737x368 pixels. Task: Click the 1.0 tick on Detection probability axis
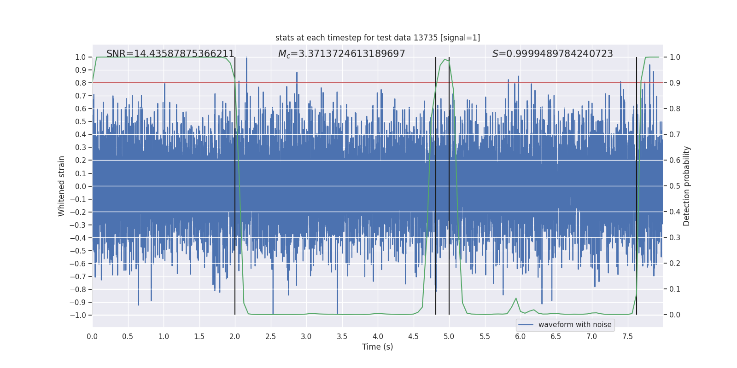click(x=675, y=57)
